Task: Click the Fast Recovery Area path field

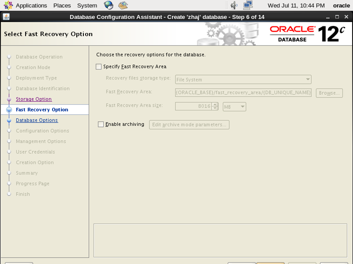Action: click(243, 93)
